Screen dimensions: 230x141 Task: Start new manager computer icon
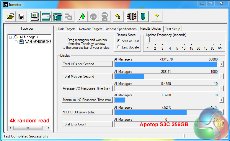pyautogui.click(x=35, y=16)
